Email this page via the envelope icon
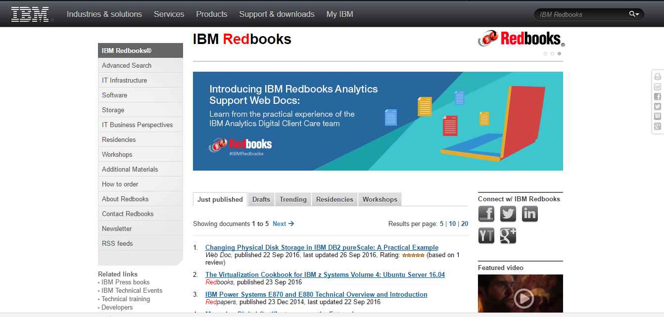This screenshot has height=317, width=664. [x=658, y=87]
